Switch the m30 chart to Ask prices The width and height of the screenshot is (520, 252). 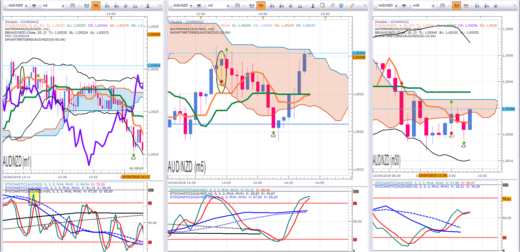466,6
